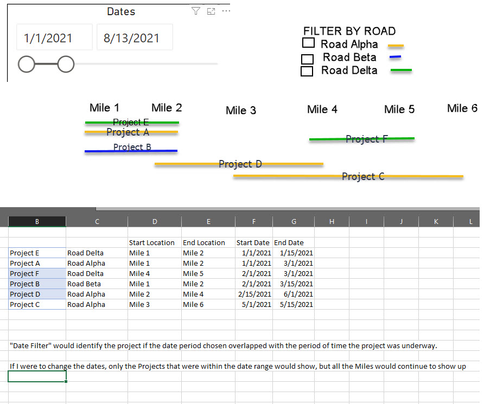Click the Mile 1 axis label
This screenshot has width=503, height=404.
pos(104,108)
